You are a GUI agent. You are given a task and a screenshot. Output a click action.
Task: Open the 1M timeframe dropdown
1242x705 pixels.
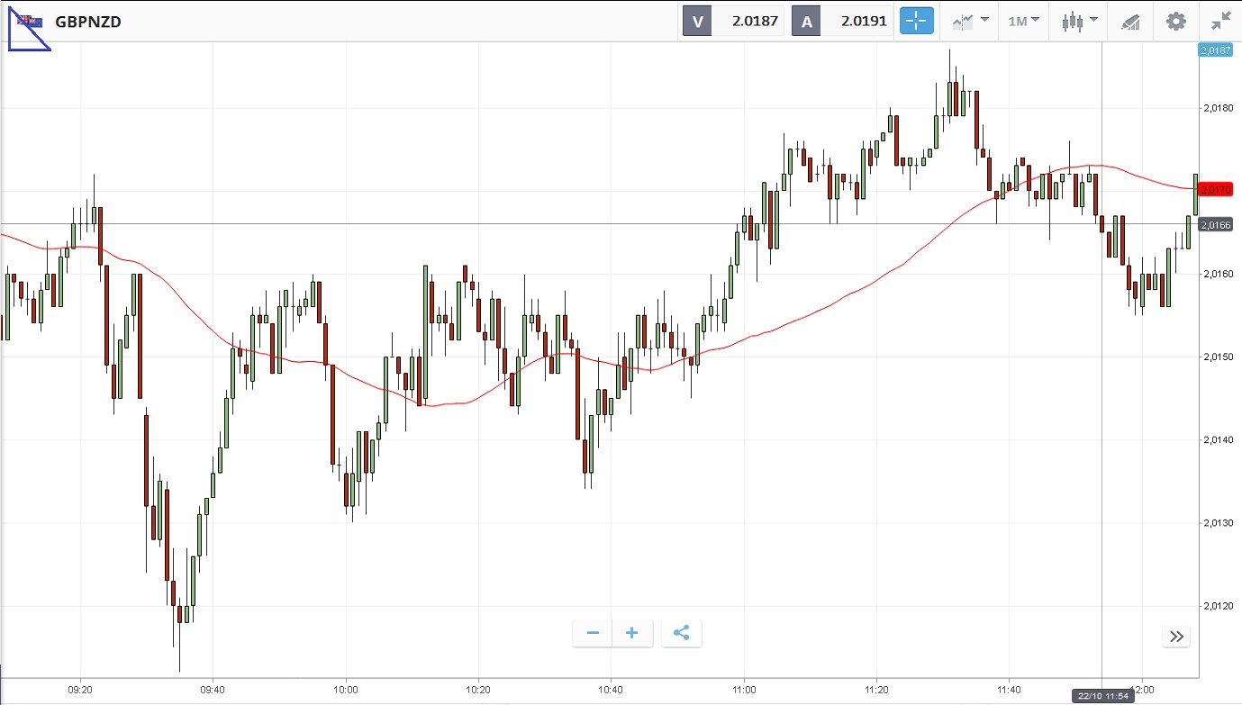[1023, 21]
